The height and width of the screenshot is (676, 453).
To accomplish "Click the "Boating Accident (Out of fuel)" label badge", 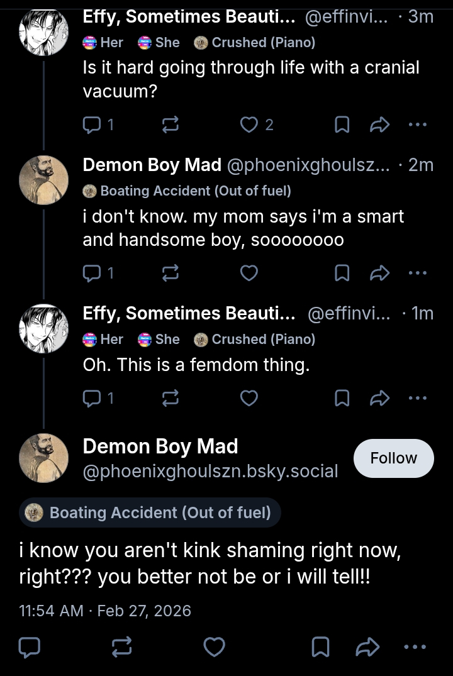I will point(150,513).
